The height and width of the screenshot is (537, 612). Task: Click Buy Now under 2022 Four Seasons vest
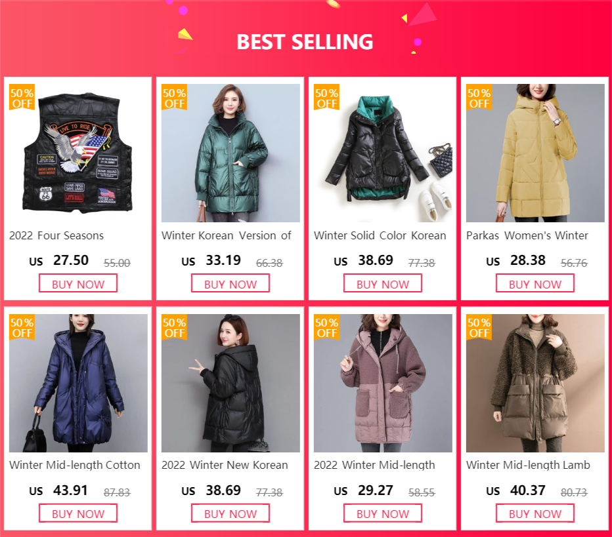point(78,283)
